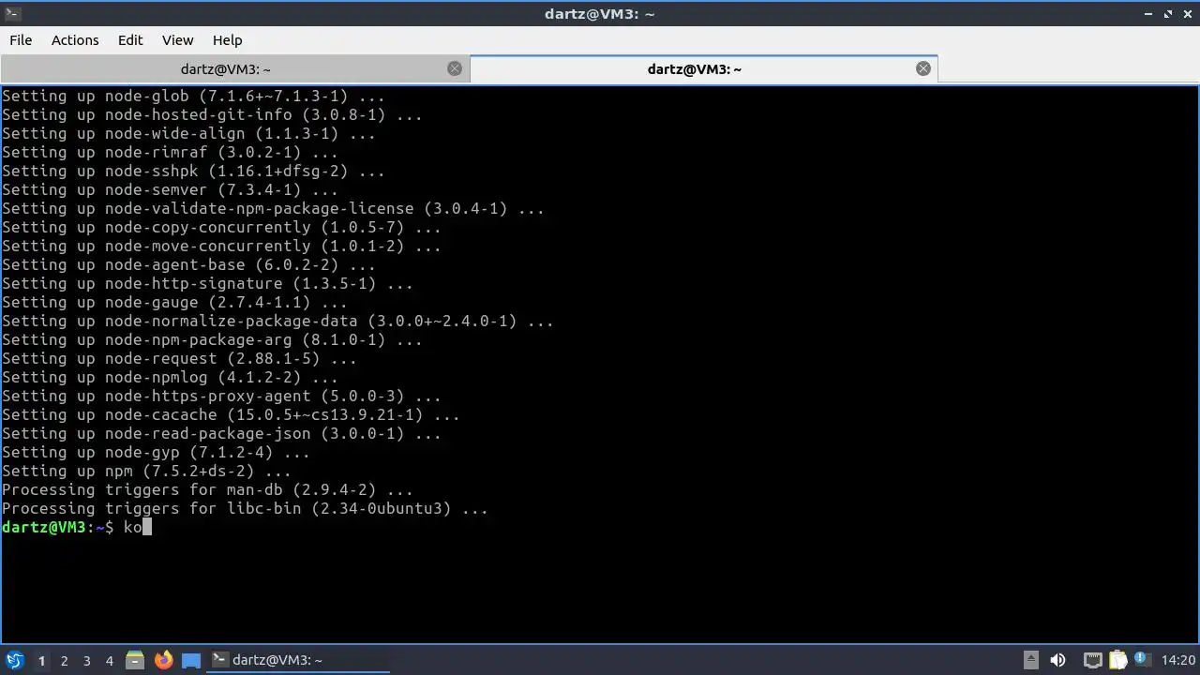Screen dimensions: 1200x675
Task: Open the network status tray icon
Action: pos(1093,660)
